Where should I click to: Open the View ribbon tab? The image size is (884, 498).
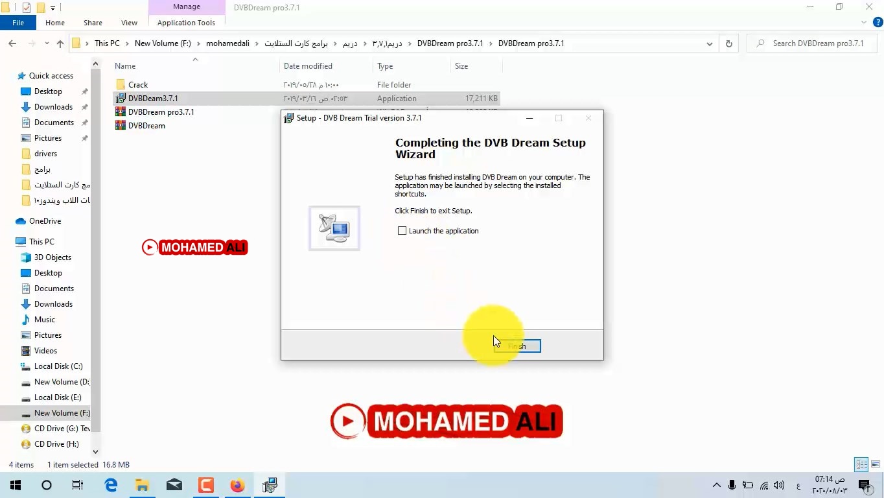coord(129,23)
